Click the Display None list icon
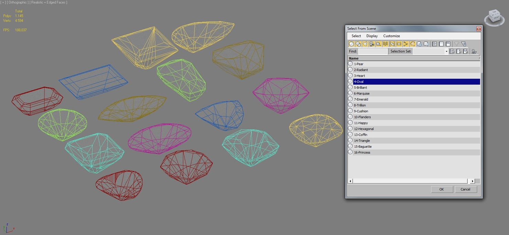Screen dimensions: 509x235 coord(441,44)
